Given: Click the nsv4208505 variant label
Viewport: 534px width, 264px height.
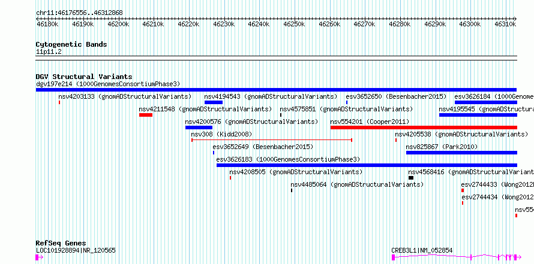Looking at the screenshot, I should point(296,172).
